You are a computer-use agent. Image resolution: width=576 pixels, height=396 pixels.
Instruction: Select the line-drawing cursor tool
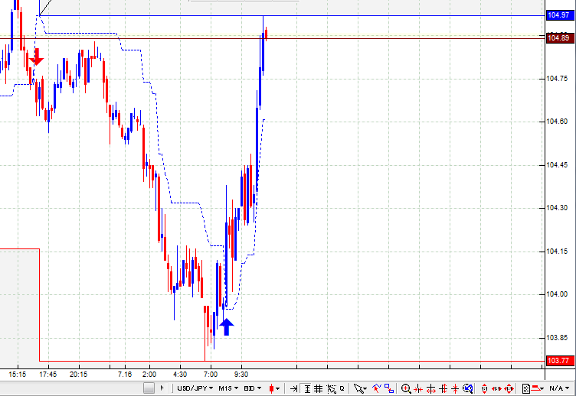tap(377, 388)
